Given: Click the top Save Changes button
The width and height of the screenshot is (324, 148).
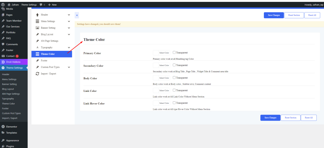Looking at the screenshot, I should [x=274, y=15].
